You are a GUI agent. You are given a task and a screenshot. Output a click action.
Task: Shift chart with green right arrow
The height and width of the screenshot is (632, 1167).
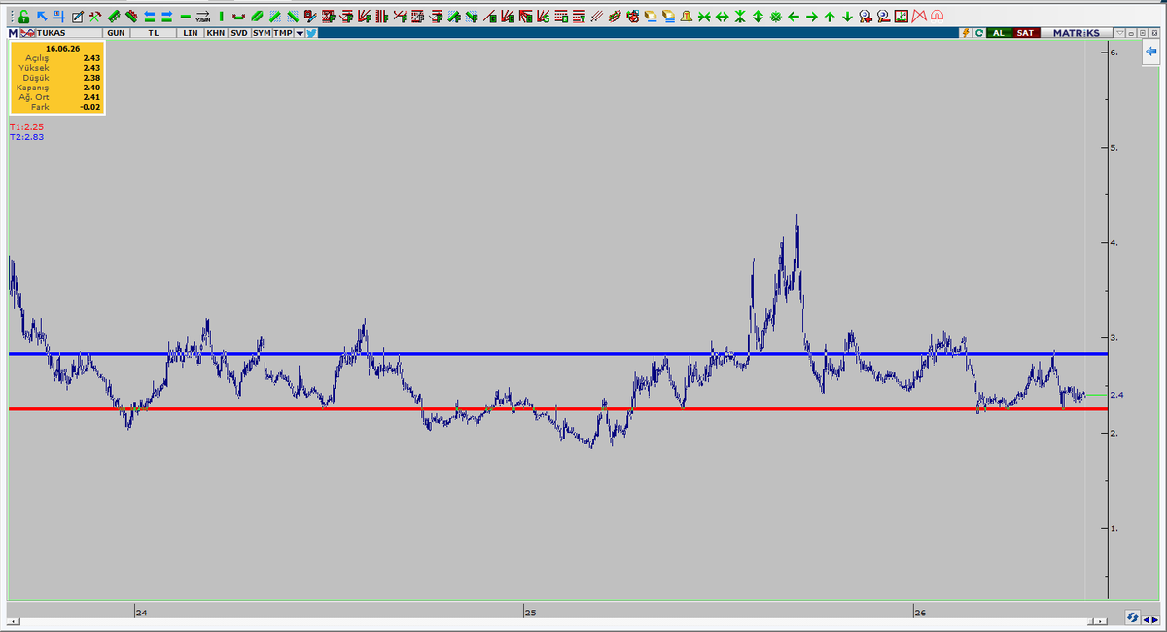coord(811,17)
